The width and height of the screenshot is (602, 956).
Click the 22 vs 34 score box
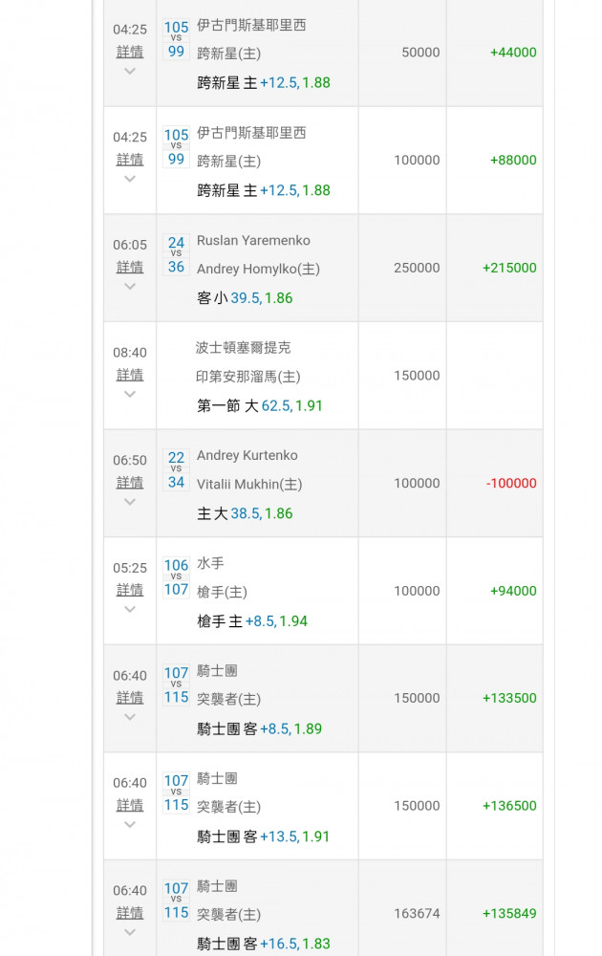[x=176, y=469]
